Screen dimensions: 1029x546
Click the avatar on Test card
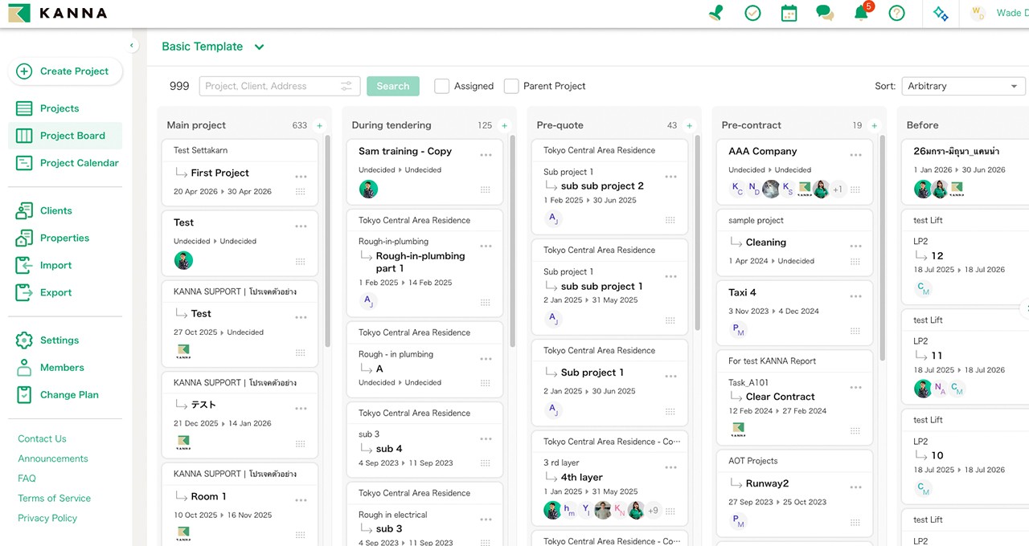coord(183,260)
